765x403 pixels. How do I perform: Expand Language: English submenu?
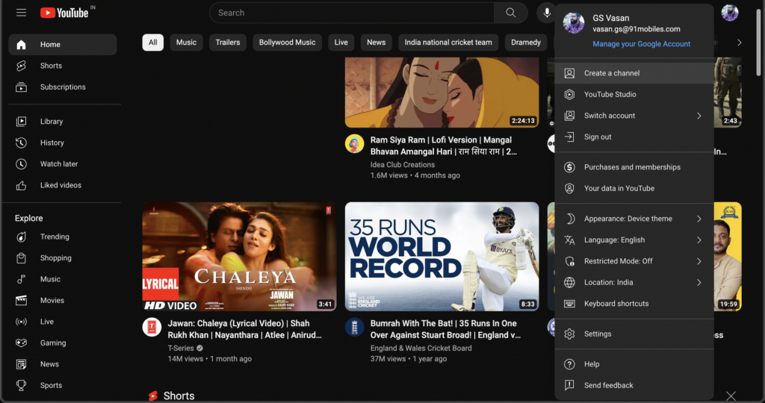[699, 240]
